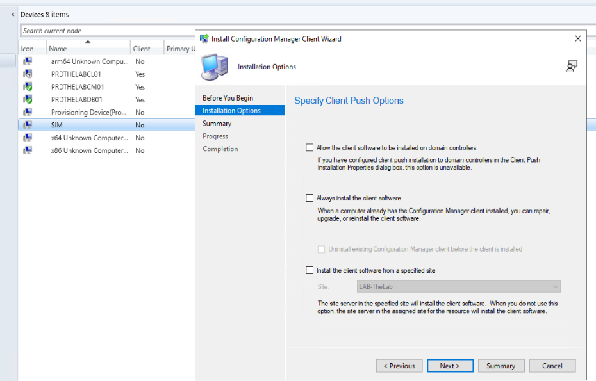Collapse the navigation pane with left arrow
This screenshot has width=596, height=381.
click(x=13, y=15)
